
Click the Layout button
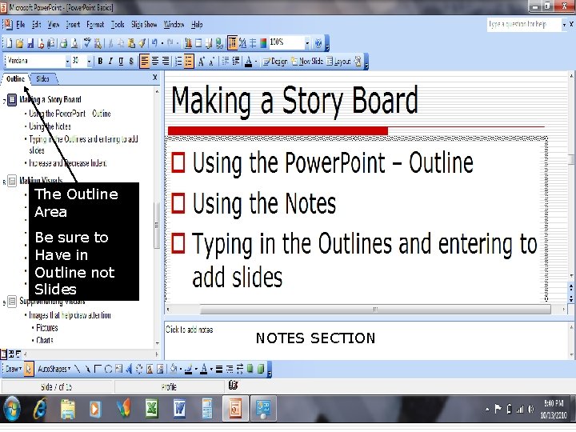pos(338,62)
